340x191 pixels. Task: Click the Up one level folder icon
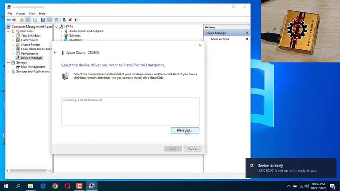22,20
